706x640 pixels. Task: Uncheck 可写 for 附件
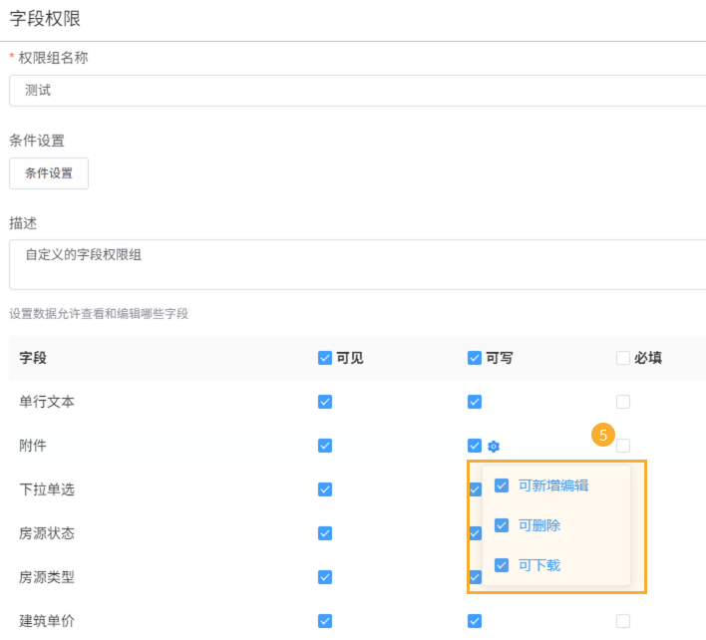click(474, 446)
